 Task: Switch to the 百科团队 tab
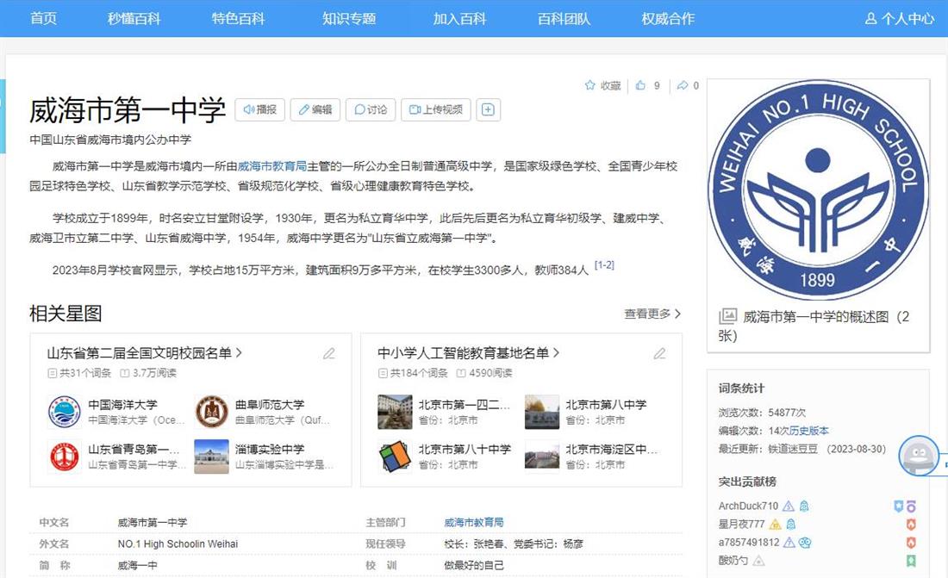(564, 19)
